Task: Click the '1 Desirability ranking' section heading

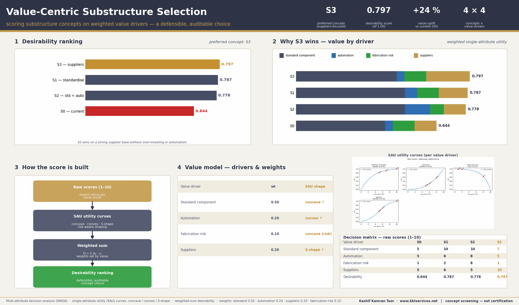Action: coord(49,42)
